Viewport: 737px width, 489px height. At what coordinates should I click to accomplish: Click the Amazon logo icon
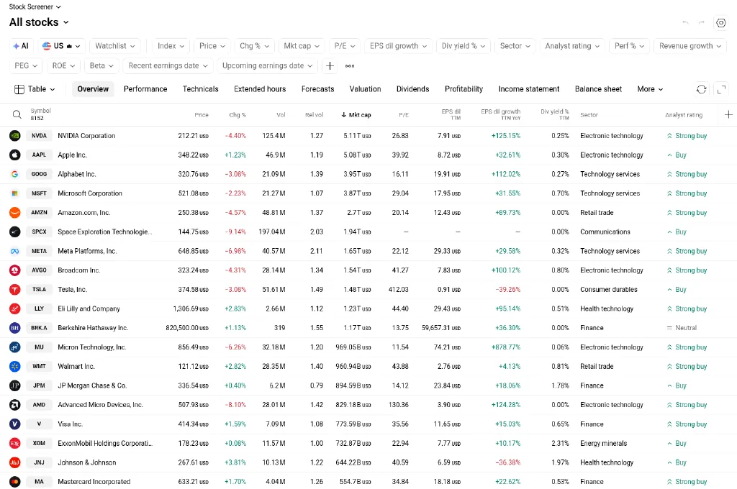[15, 213]
